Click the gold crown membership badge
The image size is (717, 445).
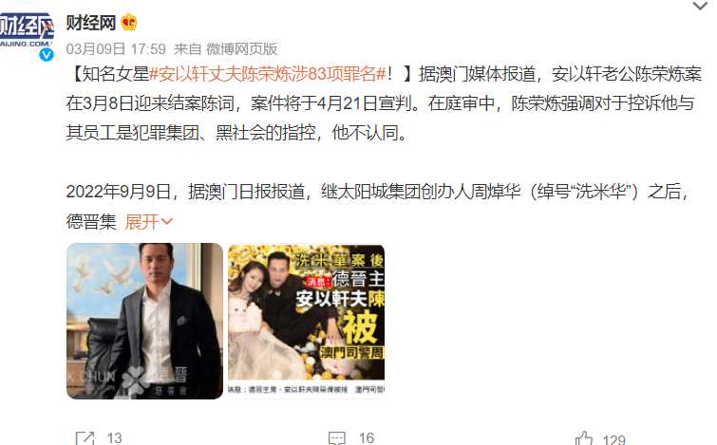point(129,22)
